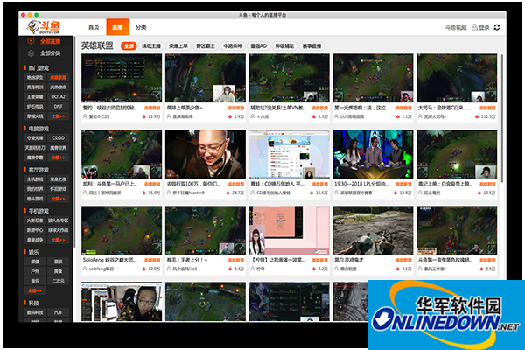Viewport: 525px width, 350px height.
Task: Click the user icon beside 登录
Action: 474,27
